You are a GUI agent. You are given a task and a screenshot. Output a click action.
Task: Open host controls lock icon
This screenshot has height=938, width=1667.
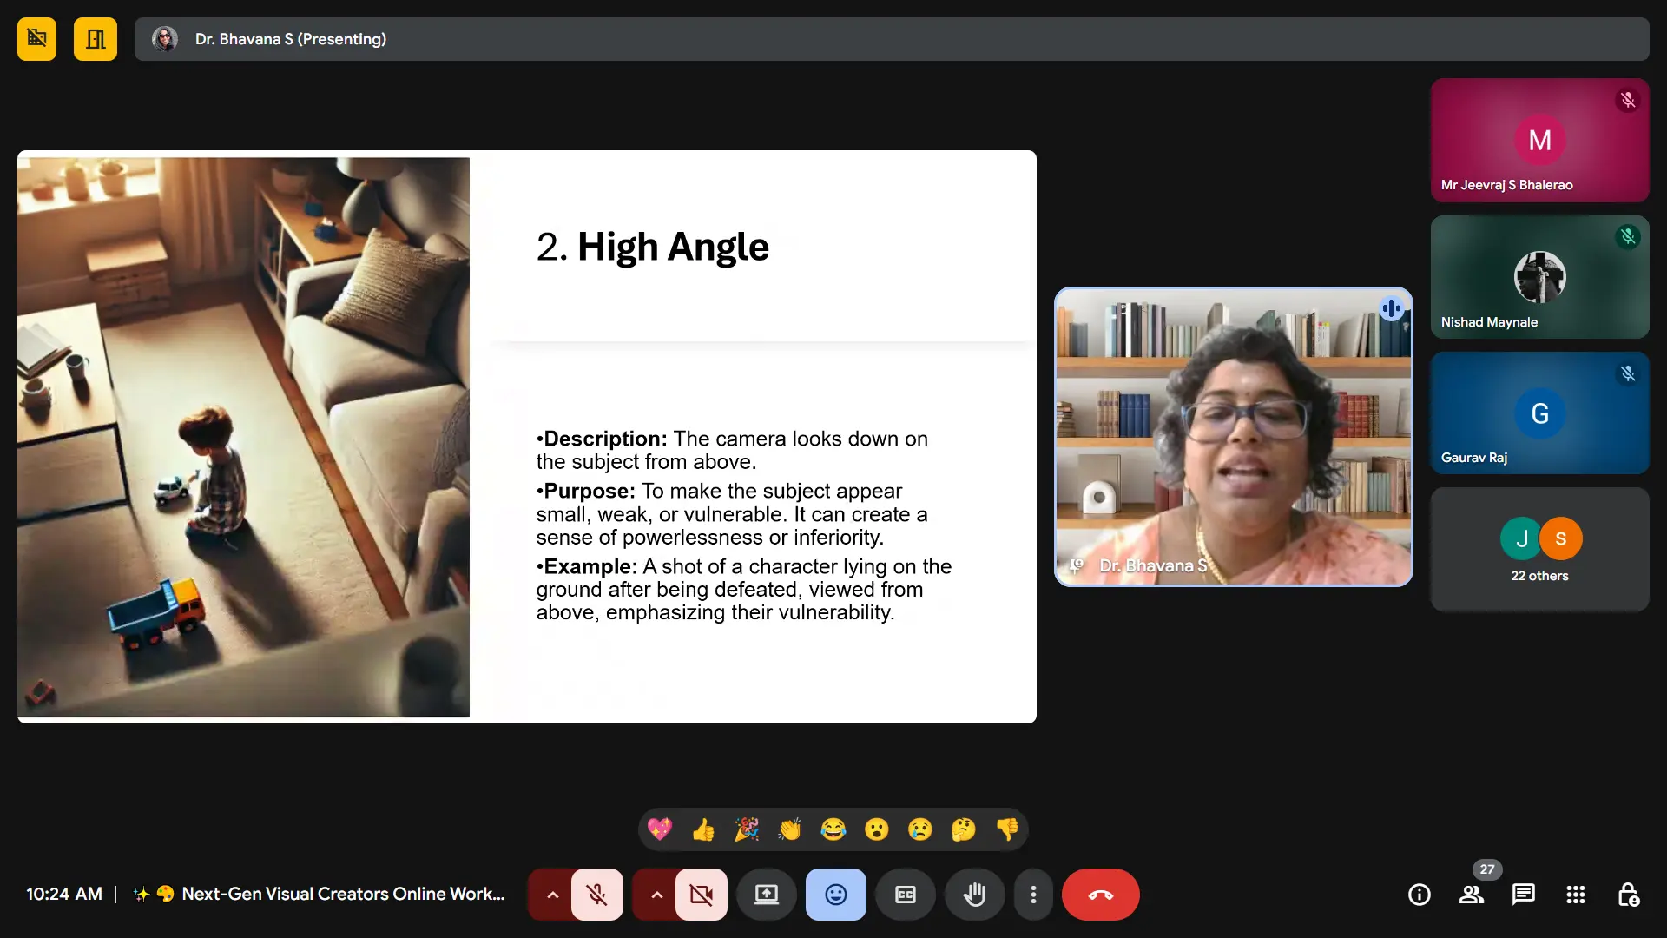coord(1628,895)
